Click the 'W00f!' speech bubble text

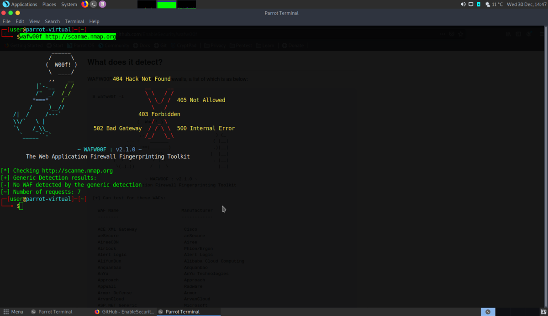[x=63, y=65]
